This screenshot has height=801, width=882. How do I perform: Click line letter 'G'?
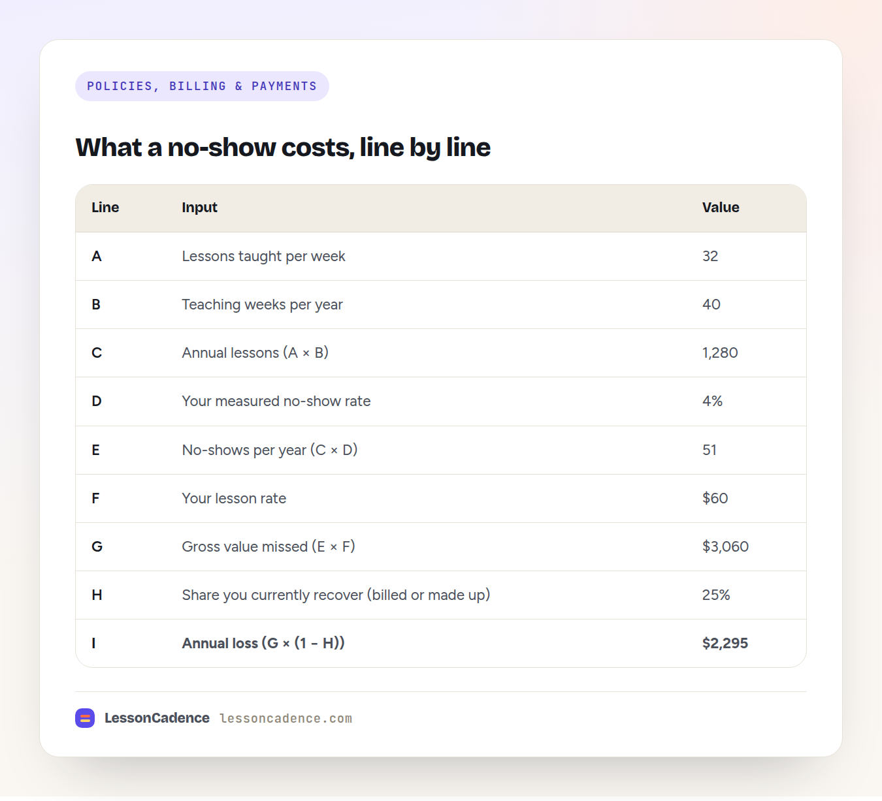(x=97, y=547)
